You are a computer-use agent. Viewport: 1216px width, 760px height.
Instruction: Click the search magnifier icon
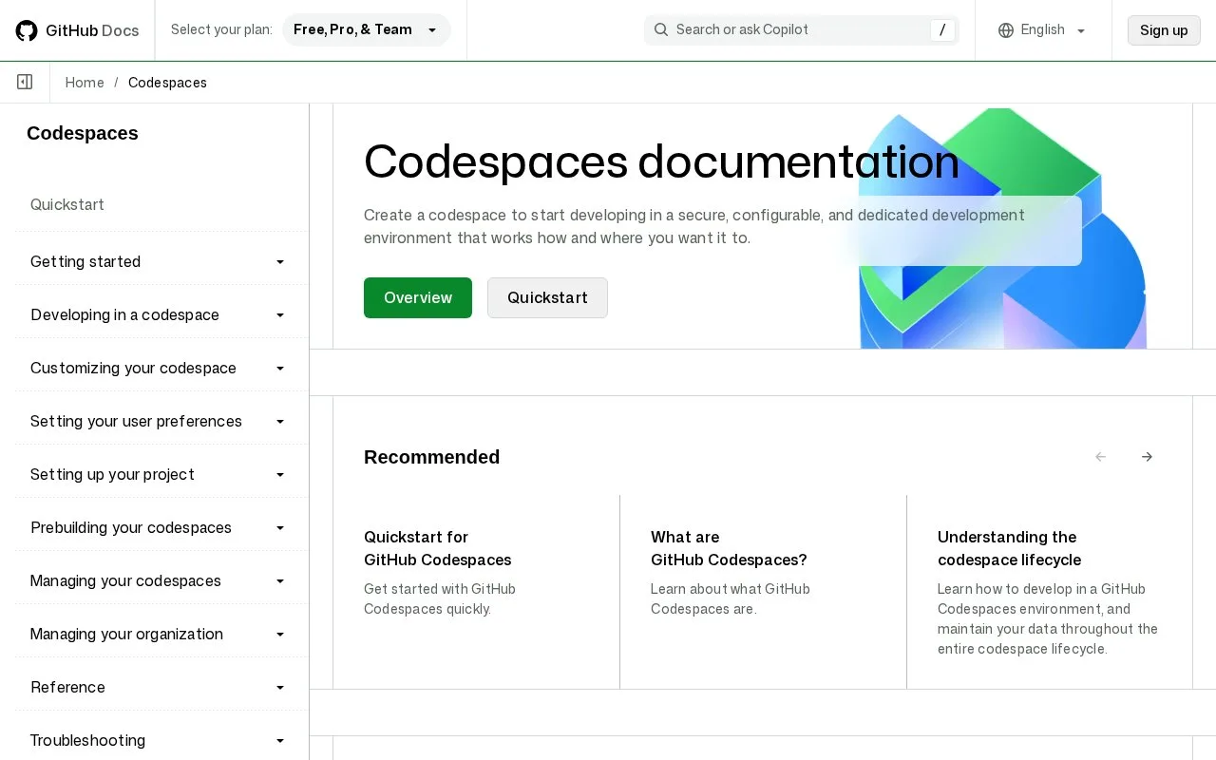(661, 29)
